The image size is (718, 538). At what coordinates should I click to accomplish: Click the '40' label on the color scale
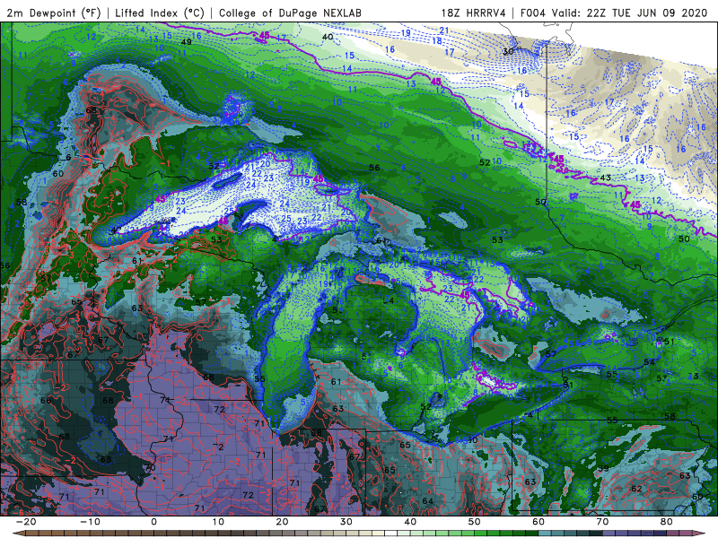(410, 522)
